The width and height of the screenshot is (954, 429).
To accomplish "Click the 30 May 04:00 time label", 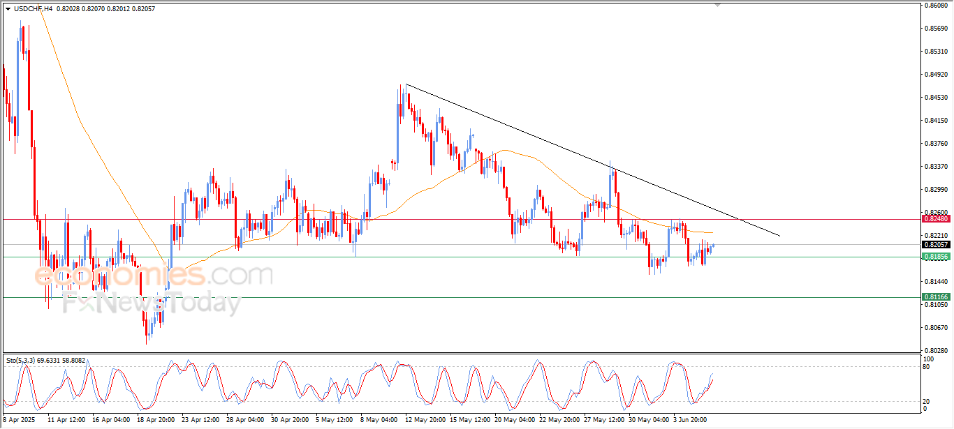I will pyautogui.click(x=648, y=421).
